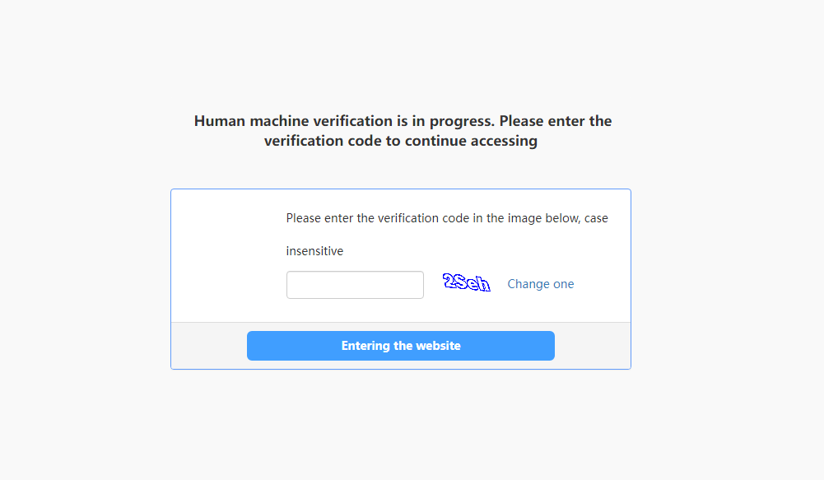This screenshot has height=480, width=824.
Task: Click the gray footer bar beside the submit button
Action: [x=592, y=346]
